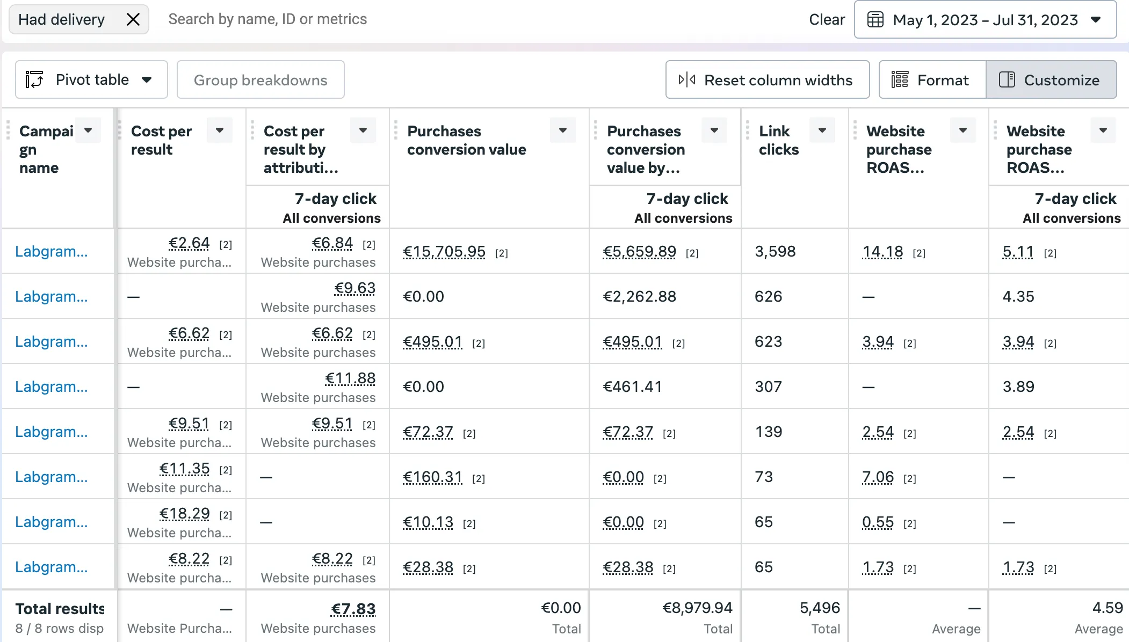Image resolution: width=1129 pixels, height=642 pixels.
Task: Open Campaign name column menu arrow
Action: pos(88,130)
